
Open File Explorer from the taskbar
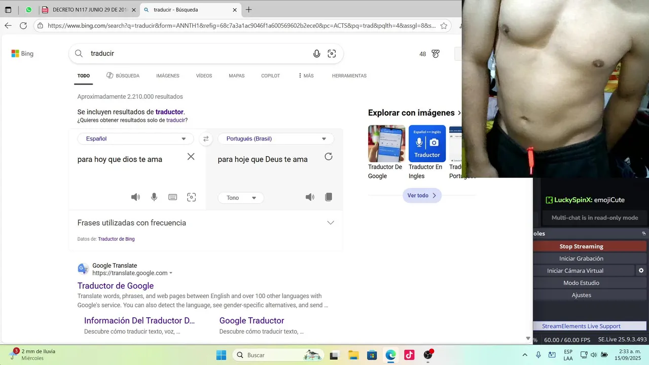coord(353,355)
